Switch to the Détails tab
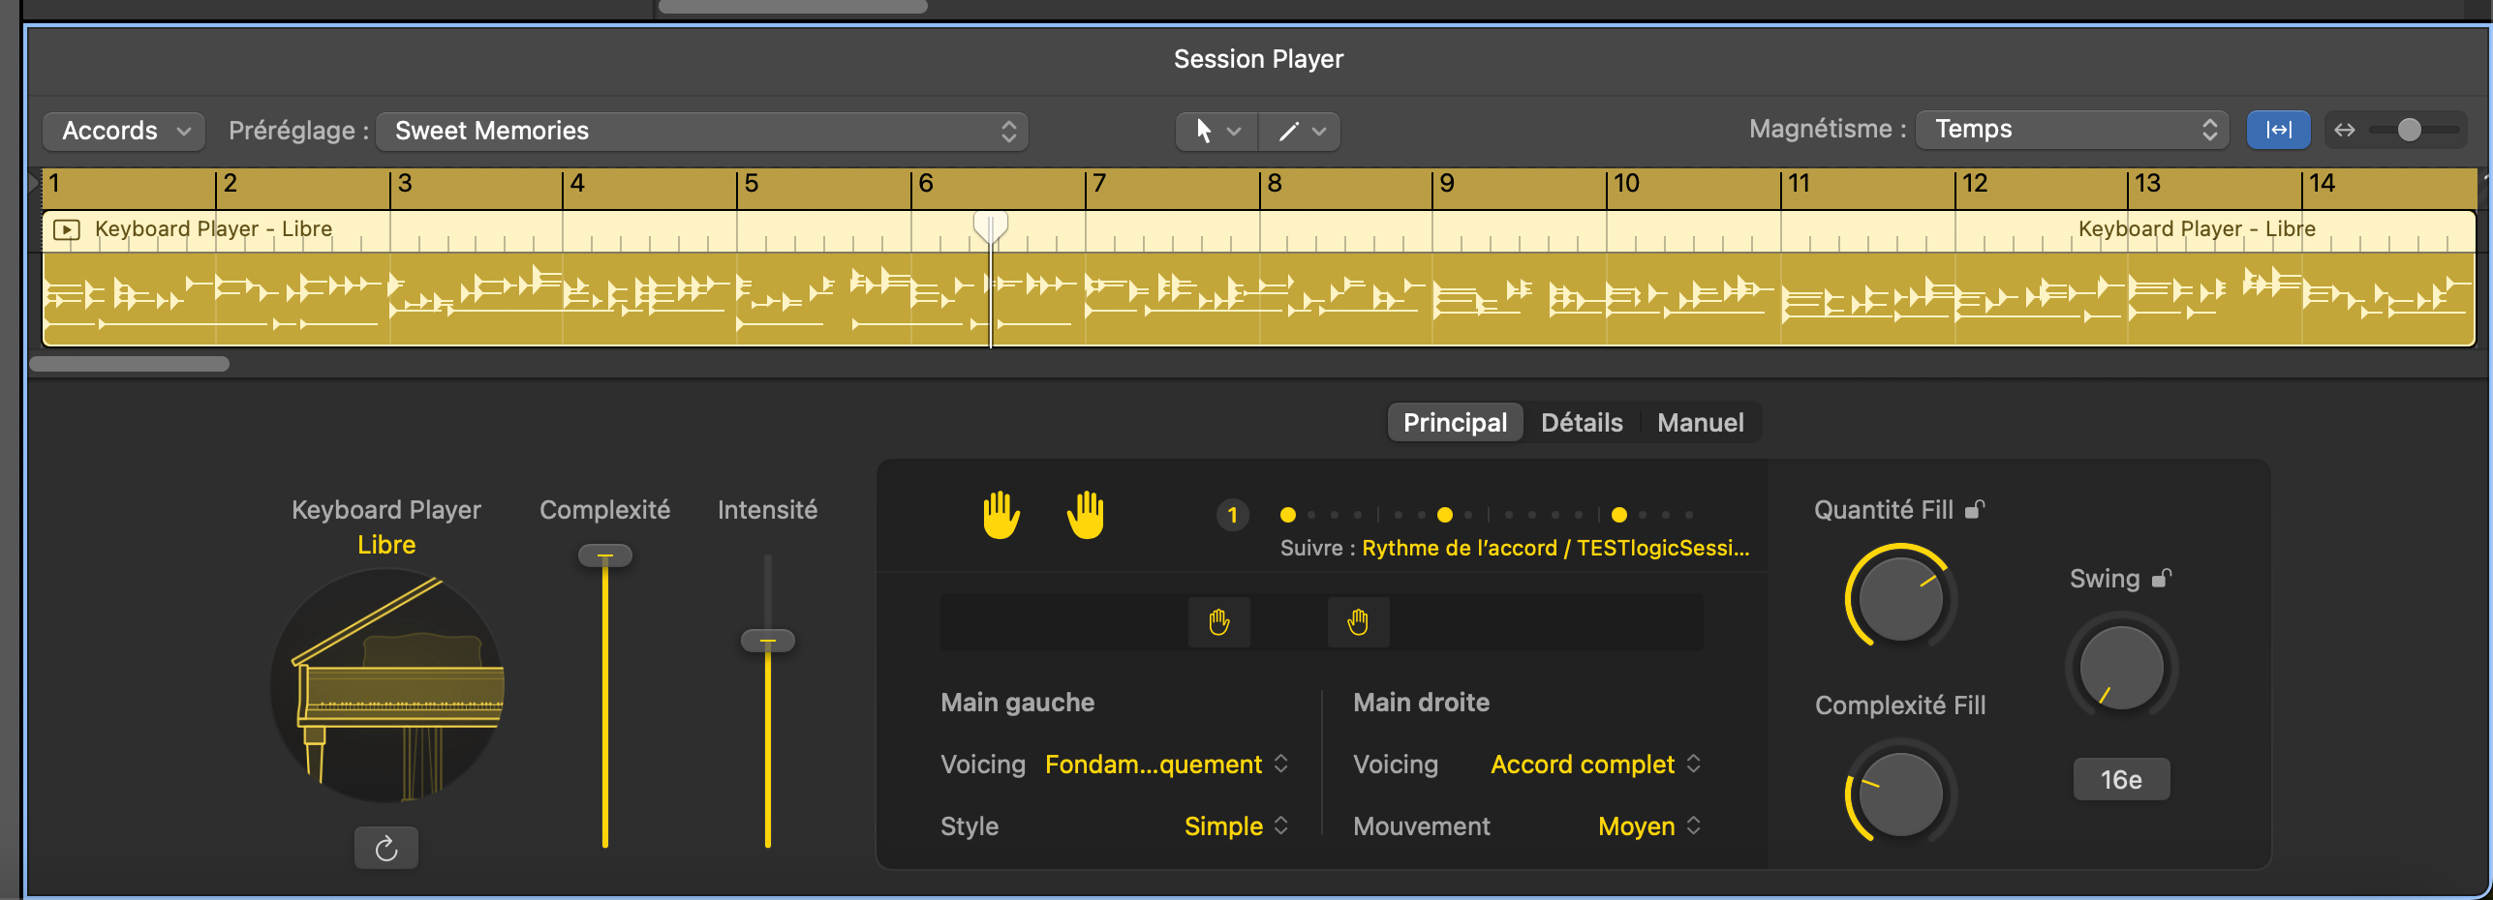The height and width of the screenshot is (900, 2493). point(1582,423)
